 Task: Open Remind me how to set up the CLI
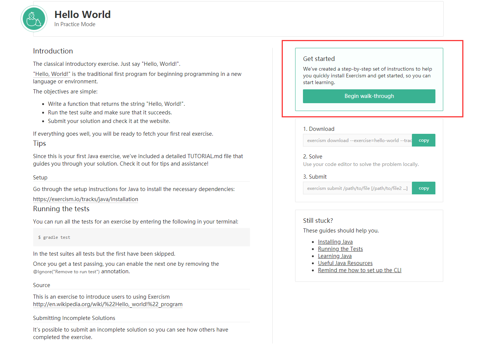coord(359,270)
